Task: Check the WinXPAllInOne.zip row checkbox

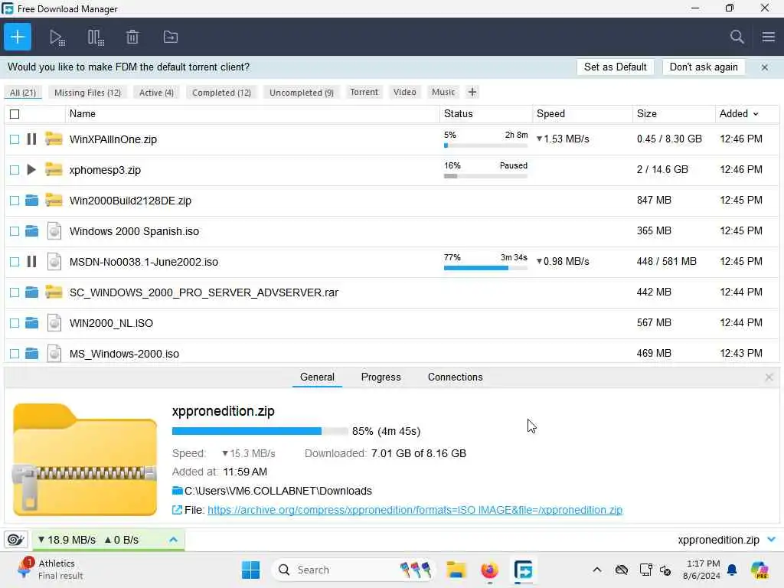Action: (15, 139)
